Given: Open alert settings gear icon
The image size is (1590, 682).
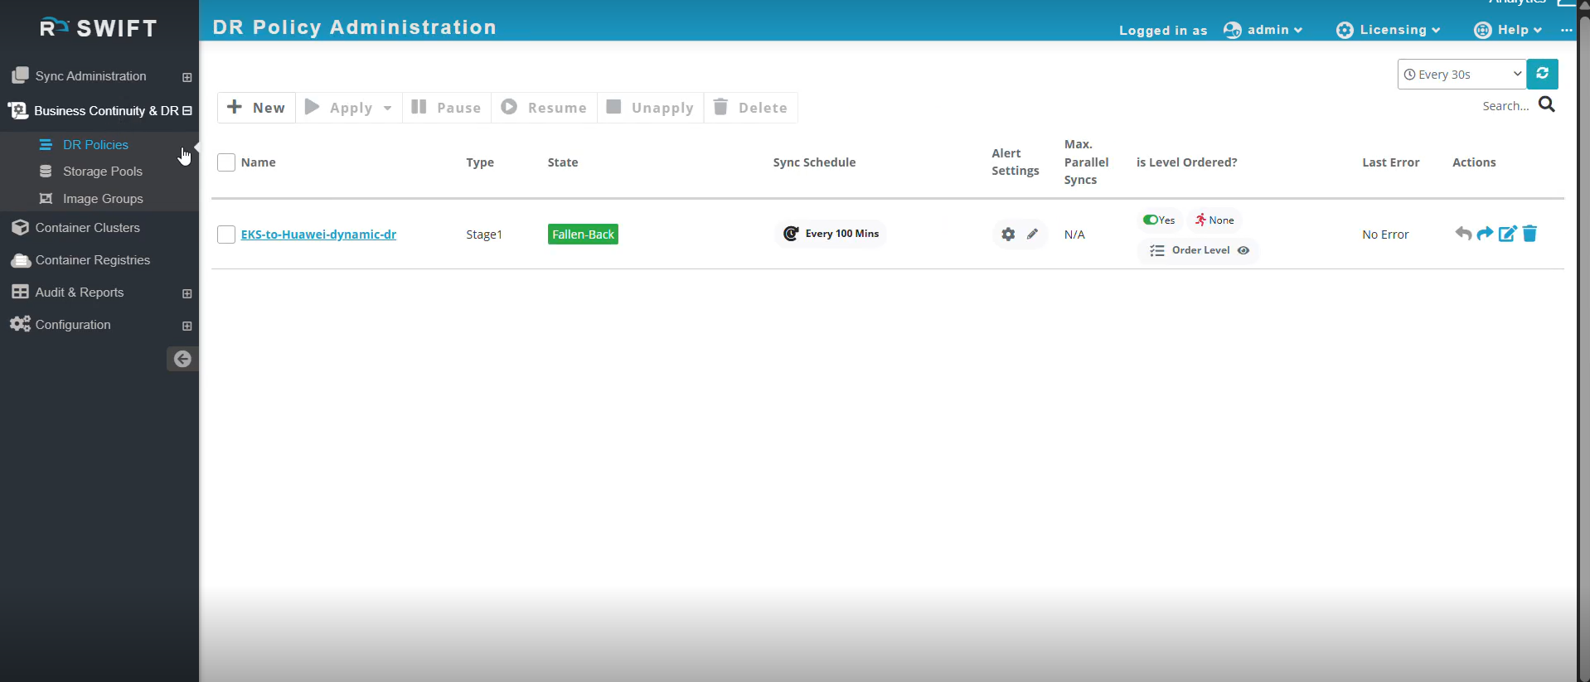Looking at the screenshot, I should pos(1008,235).
